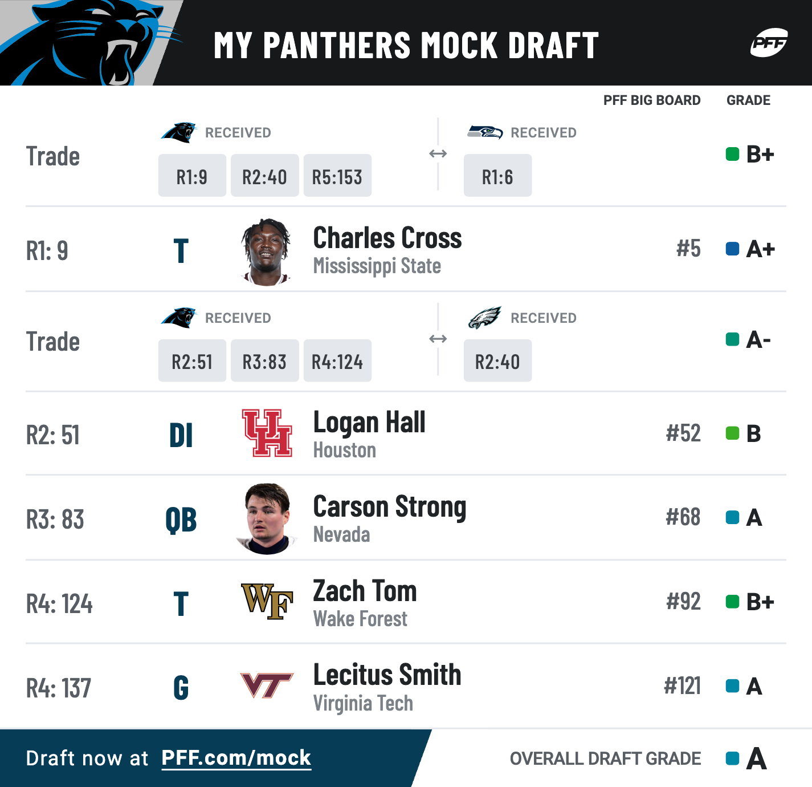Click the Zach Tom player name
812x787 pixels.
pyautogui.click(x=365, y=591)
